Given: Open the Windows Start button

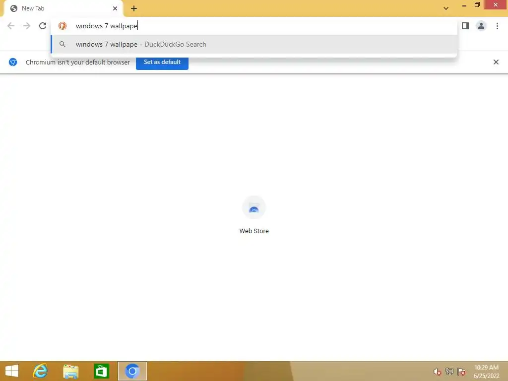Looking at the screenshot, I should point(12,371).
